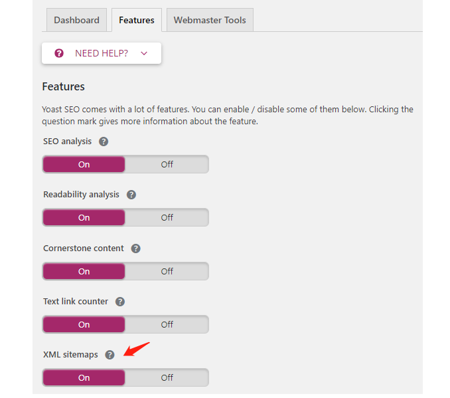Switch to the Dashboard tab
The height and width of the screenshot is (398, 450).
pos(76,20)
